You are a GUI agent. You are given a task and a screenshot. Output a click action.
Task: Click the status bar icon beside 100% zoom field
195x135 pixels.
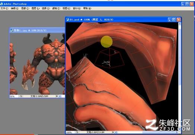tap(77, 132)
